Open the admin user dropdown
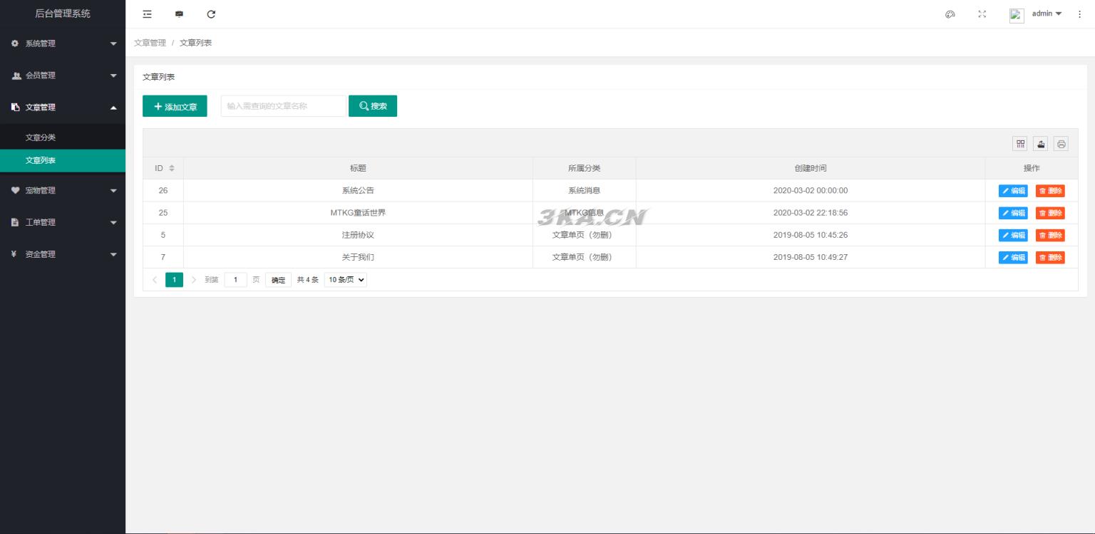Screen dimensions: 1095x534 pos(1047,14)
